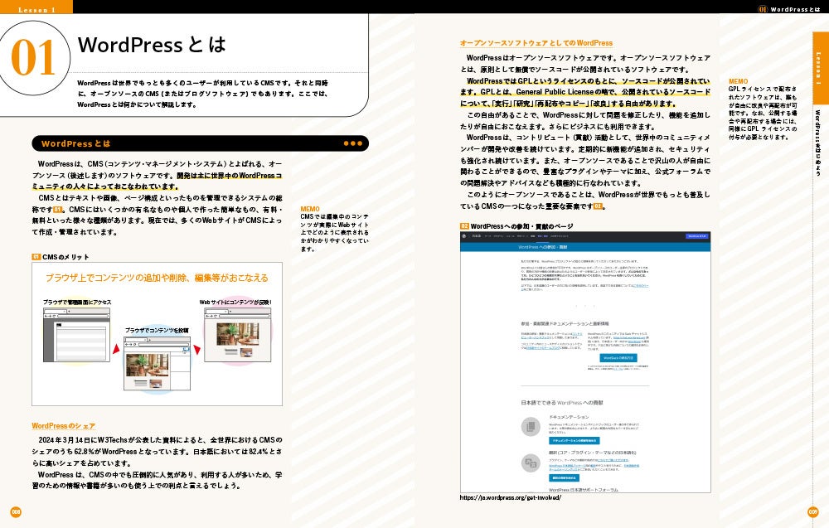Click the WordPressのシェア subheading
829x528 pixels.
tap(64, 425)
